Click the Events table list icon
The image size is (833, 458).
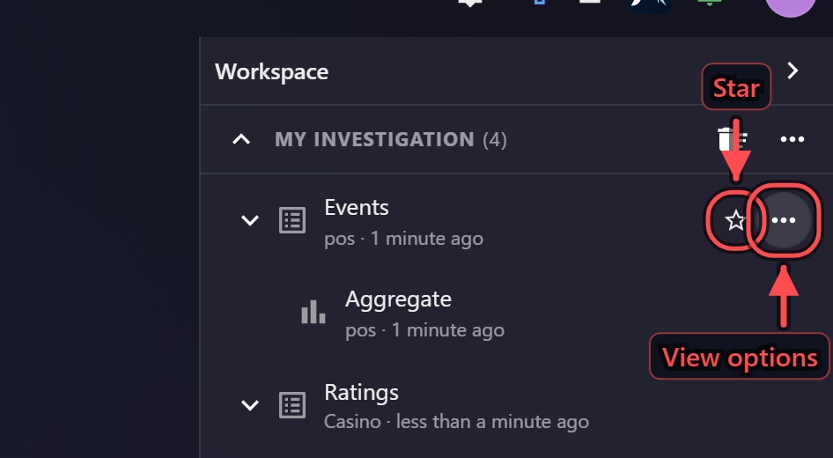point(292,220)
